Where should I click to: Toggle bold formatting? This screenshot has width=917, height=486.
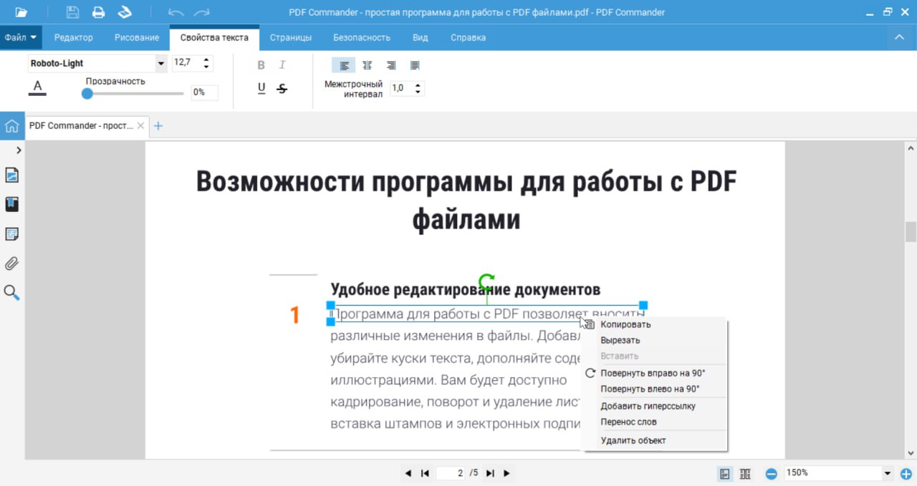tap(261, 64)
